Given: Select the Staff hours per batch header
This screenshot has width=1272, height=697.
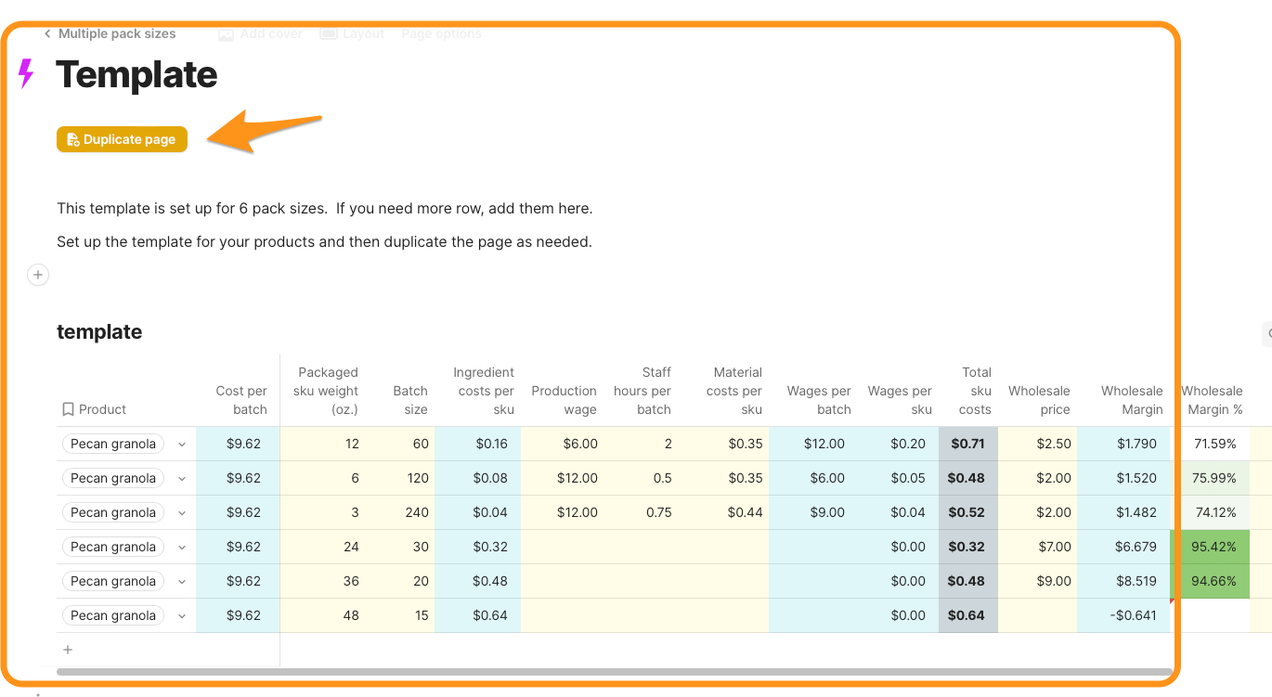Looking at the screenshot, I should coord(642,391).
